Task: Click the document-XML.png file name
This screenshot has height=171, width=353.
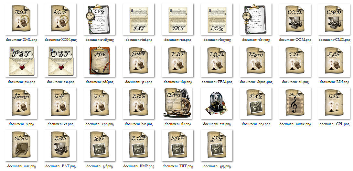Action: (x=21, y=40)
